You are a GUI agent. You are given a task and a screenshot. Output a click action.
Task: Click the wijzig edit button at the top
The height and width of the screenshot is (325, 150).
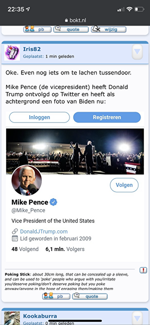(109, 29)
